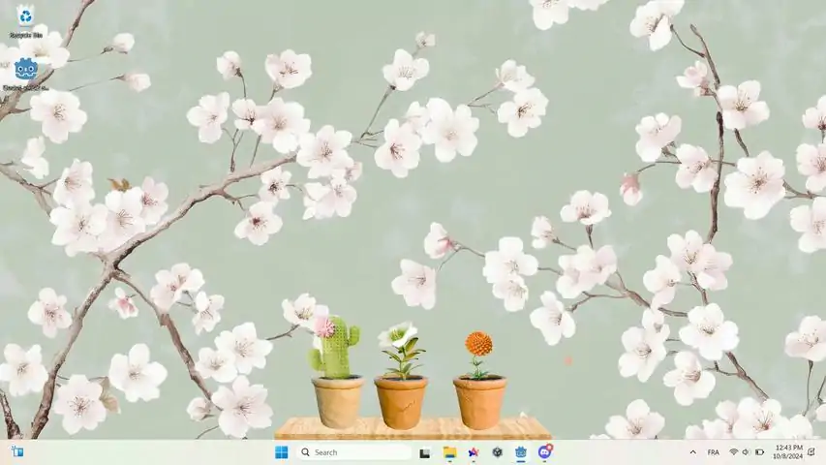This screenshot has height=465, width=826.
Task: Open the Unity Hub taskbar icon
Action: pyautogui.click(x=497, y=452)
